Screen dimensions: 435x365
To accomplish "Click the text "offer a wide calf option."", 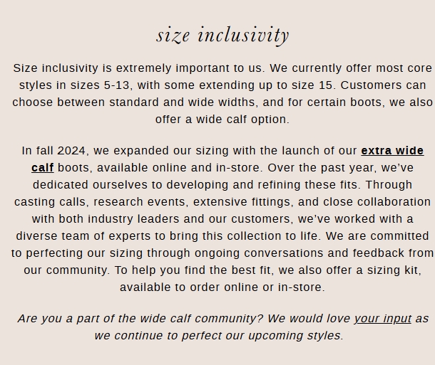I will coord(222,120).
